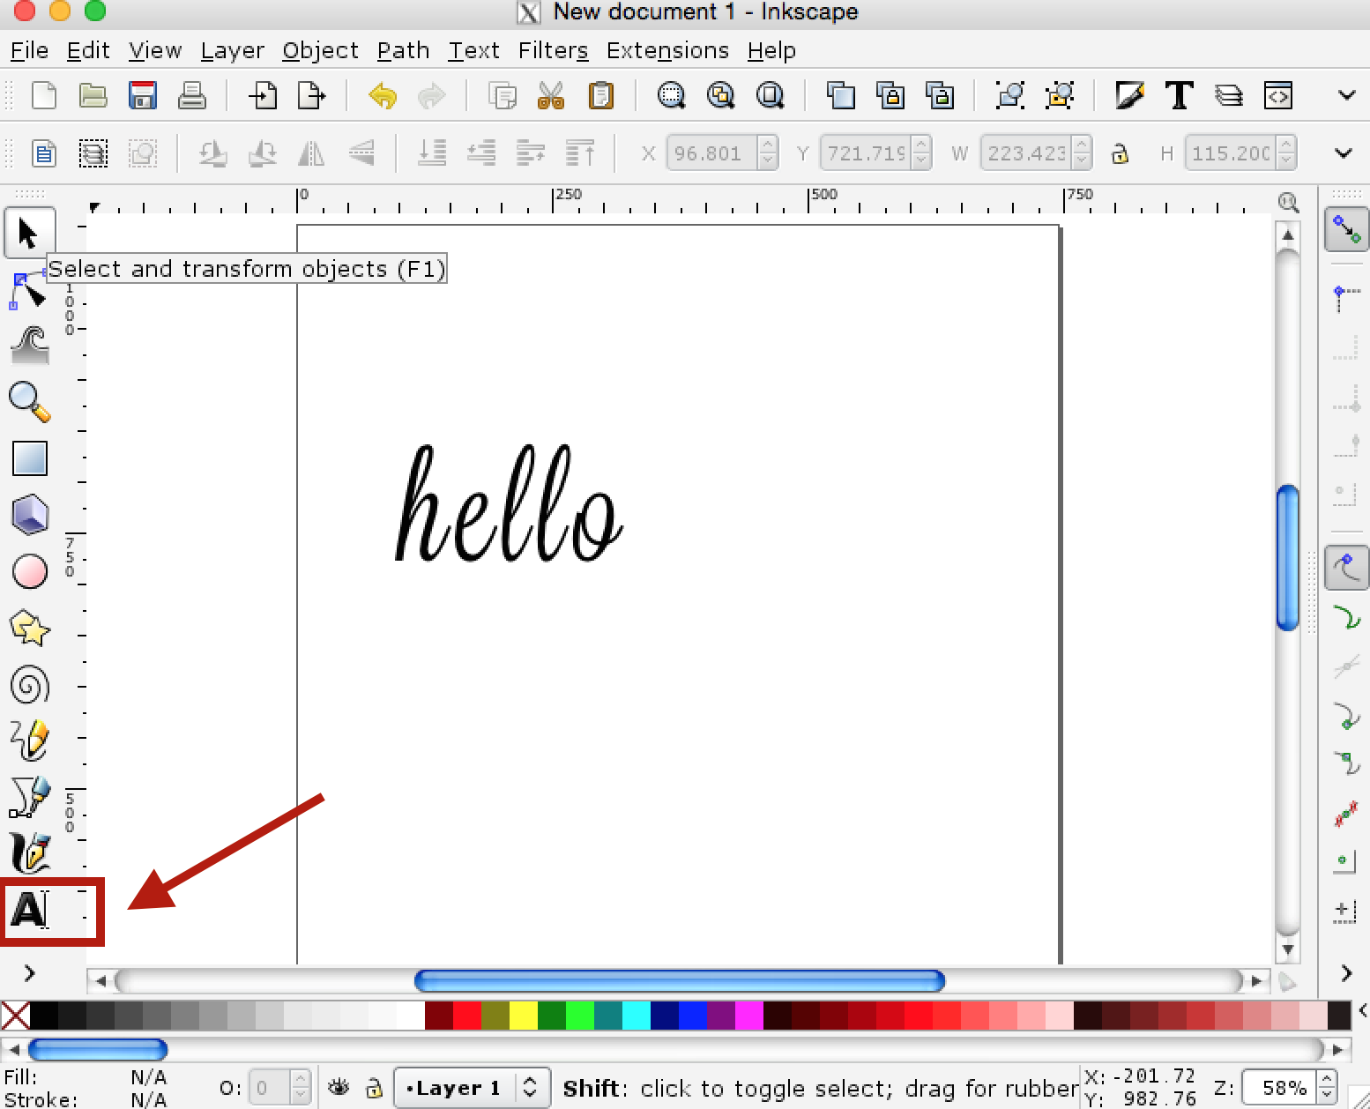Flip selected objects horizontally
Screen dimensions: 1370x1109
coord(311,153)
